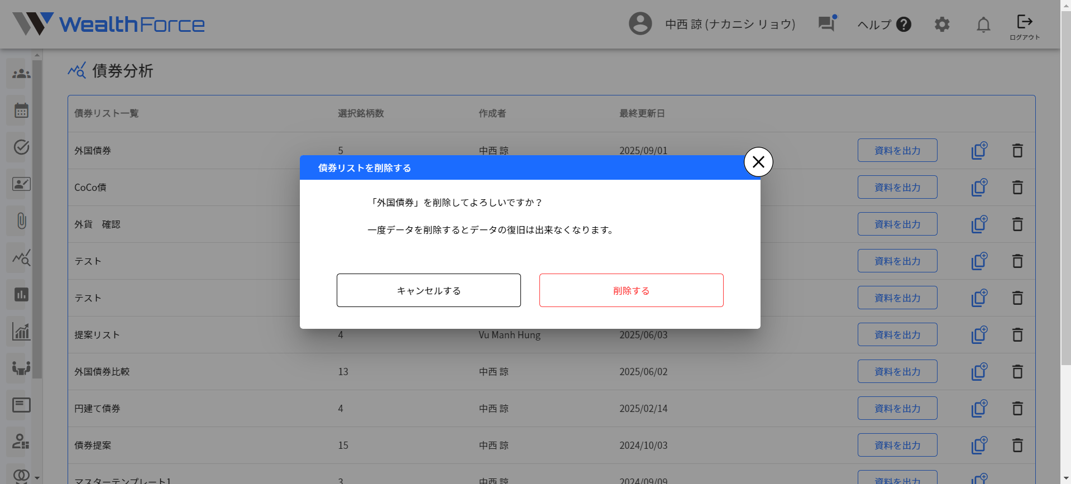
Task: Click the 債券提案 list name
Action: tap(93, 445)
